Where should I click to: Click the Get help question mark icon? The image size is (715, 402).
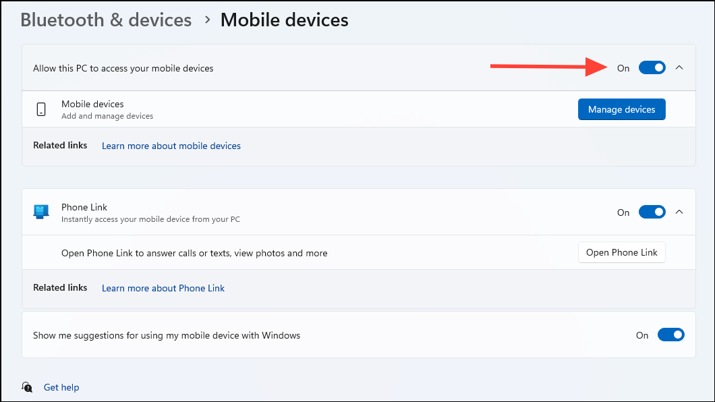27,387
